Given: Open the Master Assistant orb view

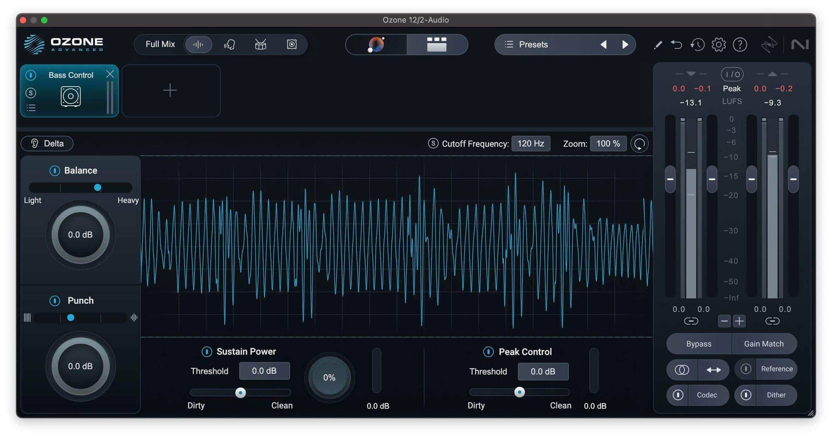Looking at the screenshot, I should pyautogui.click(x=376, y=45).
